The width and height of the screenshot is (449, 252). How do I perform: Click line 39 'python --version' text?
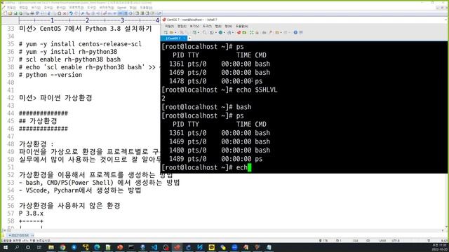click(x=51, y=75)
